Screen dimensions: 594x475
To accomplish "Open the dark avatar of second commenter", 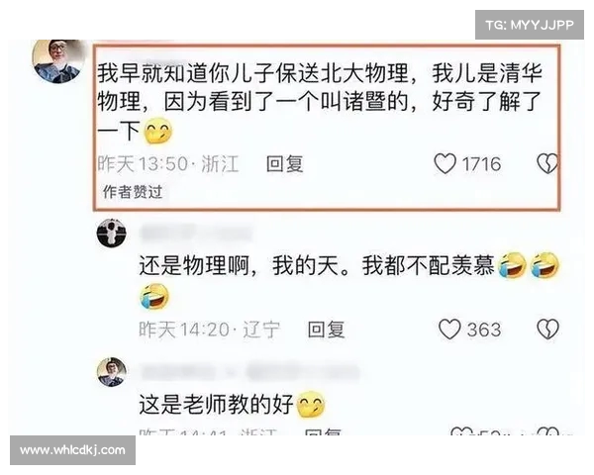I will pyautogui.click(x=111, y=233).
